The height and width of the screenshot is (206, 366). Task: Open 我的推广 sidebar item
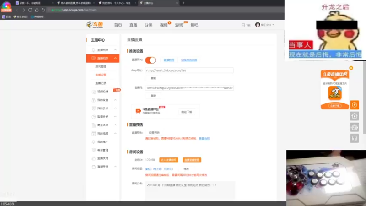(x=102, y=142)
